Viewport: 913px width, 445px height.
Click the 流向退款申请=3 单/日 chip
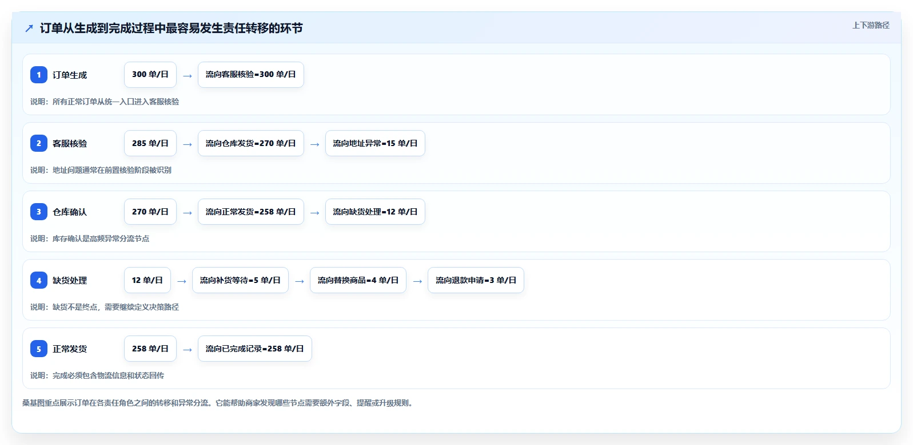pyautogui.click(x=476, y=280)
